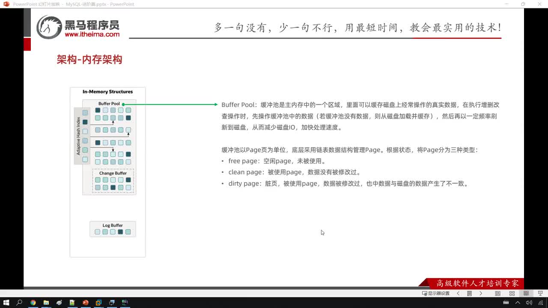Click the keyboard input tray icon
The width and height of the screenshot is (548, 308).
tap(506, 302)
